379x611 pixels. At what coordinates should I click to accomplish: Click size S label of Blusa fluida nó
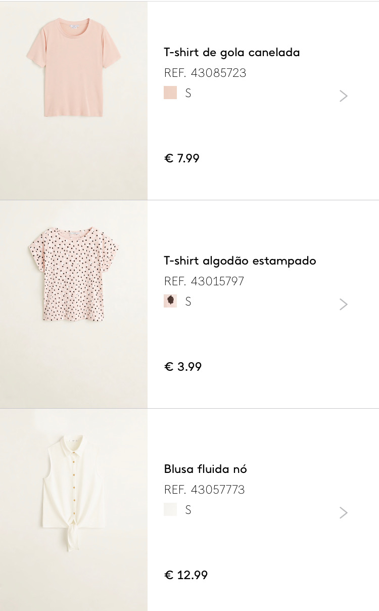188,510
